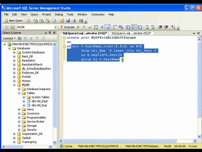Save the query with the floppy disk icon
This screenshot has height=152, width=202.
point(68,21)
